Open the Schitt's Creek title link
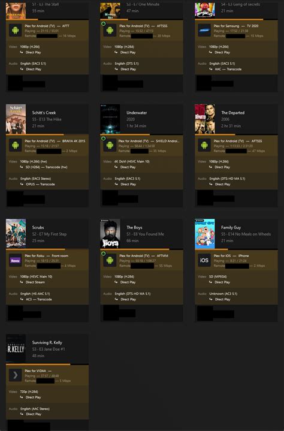Image resolution: width=284 pixels, height=431 pixels. click(44, 113)
